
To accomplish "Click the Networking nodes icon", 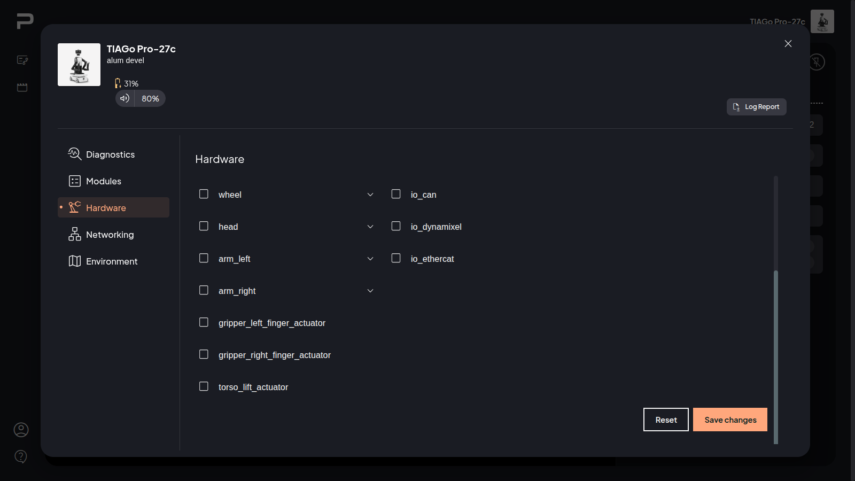I will tap(75, 234).
